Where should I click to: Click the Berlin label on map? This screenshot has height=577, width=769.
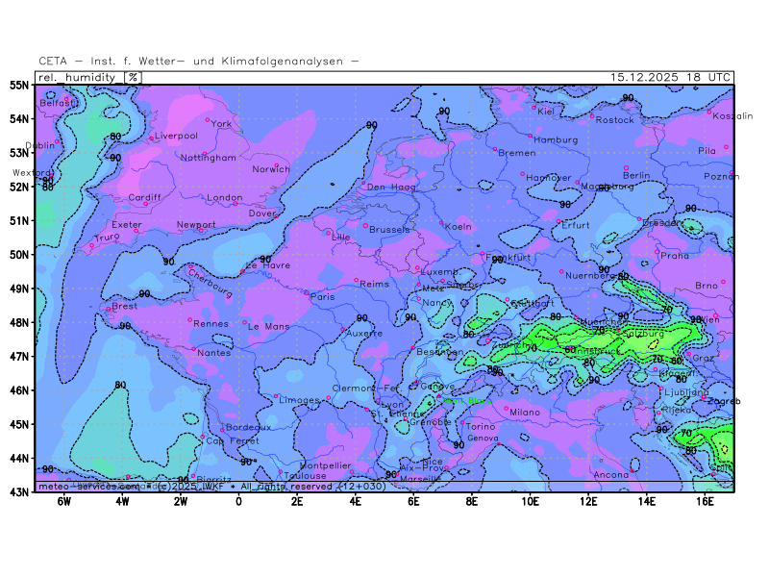(636, 176)
